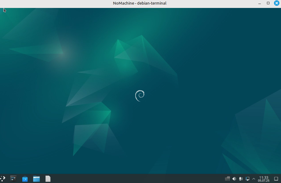
Task: Maximize the NoMachine window
Action: pos(268,3)
